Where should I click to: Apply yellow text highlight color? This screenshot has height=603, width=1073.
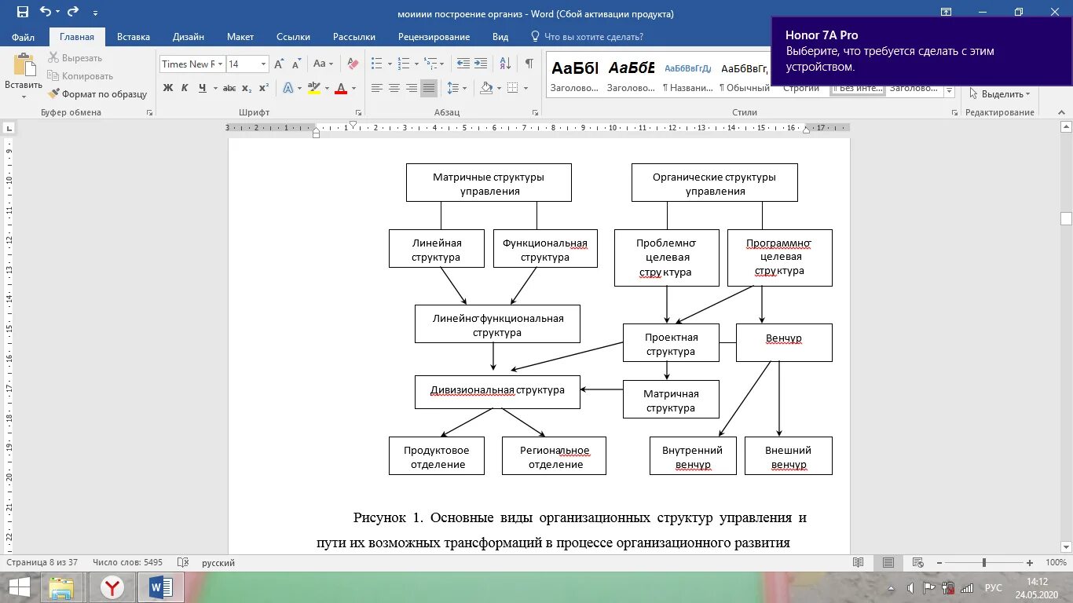(314, 88)
